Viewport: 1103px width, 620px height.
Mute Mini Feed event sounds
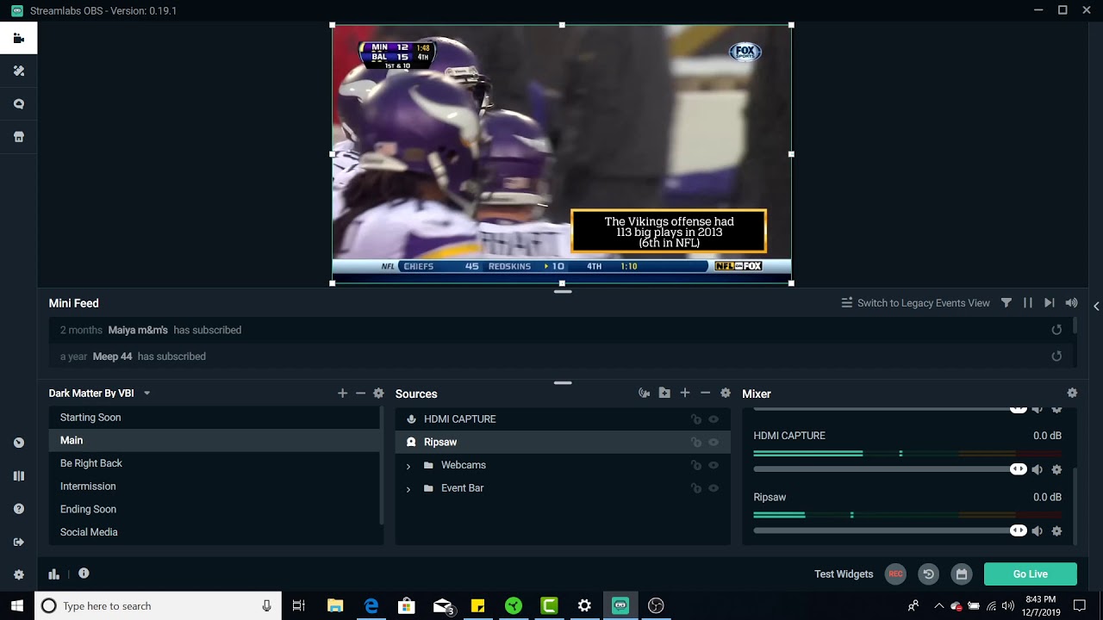click(x=1071, y=303)
